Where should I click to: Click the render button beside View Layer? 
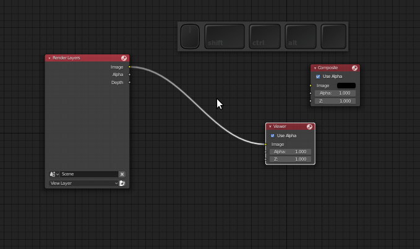coord(122,184)
